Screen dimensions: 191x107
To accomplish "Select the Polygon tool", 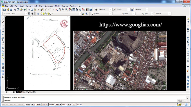I will pos(3,29).
